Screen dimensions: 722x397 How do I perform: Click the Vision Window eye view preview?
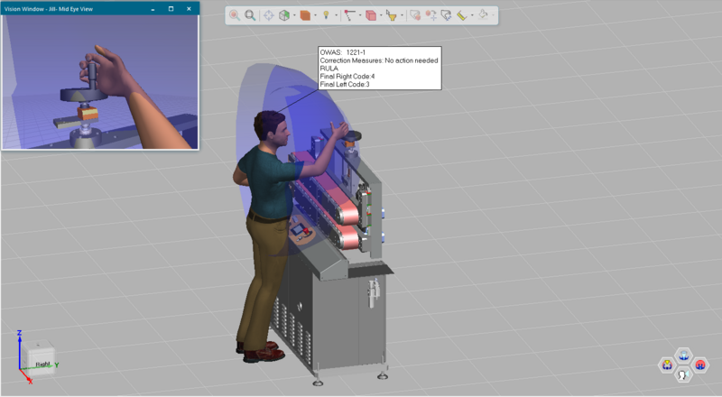(100, 82)
